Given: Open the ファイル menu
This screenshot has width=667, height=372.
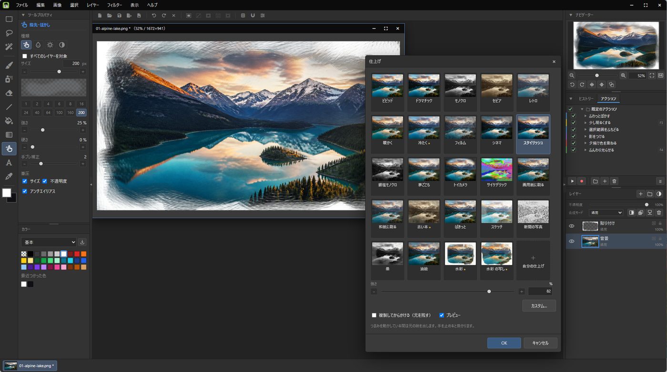Looking at the screenshot, I should 21,5.
